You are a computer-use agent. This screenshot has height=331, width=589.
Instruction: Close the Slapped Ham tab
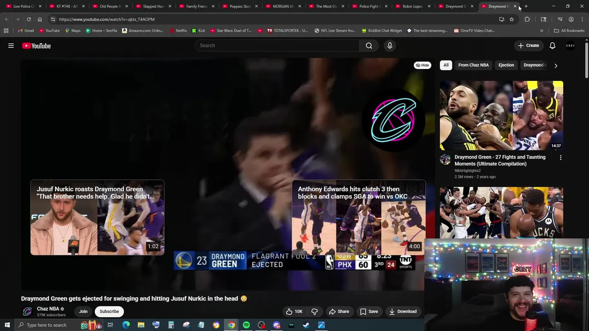[x=170, y=6]
